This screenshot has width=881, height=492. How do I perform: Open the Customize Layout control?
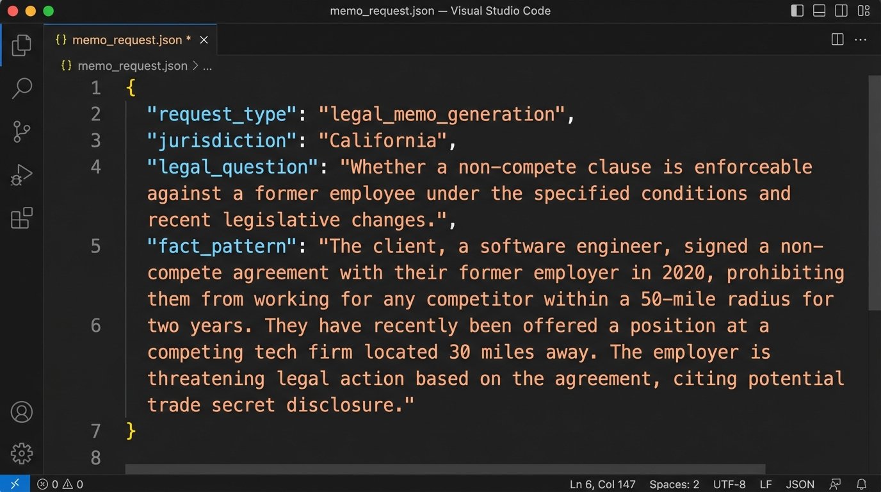(863, 10)
